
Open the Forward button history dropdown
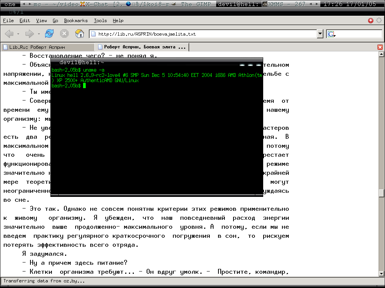pyautogui.click(x=39, y=34)
